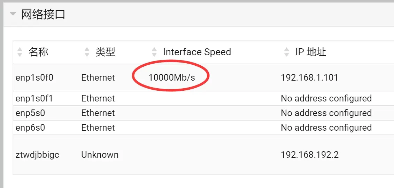Screen dimensions: 394x188
Task: Click sort arrows beside Interface Speed
Action: (x=154, y=52)
